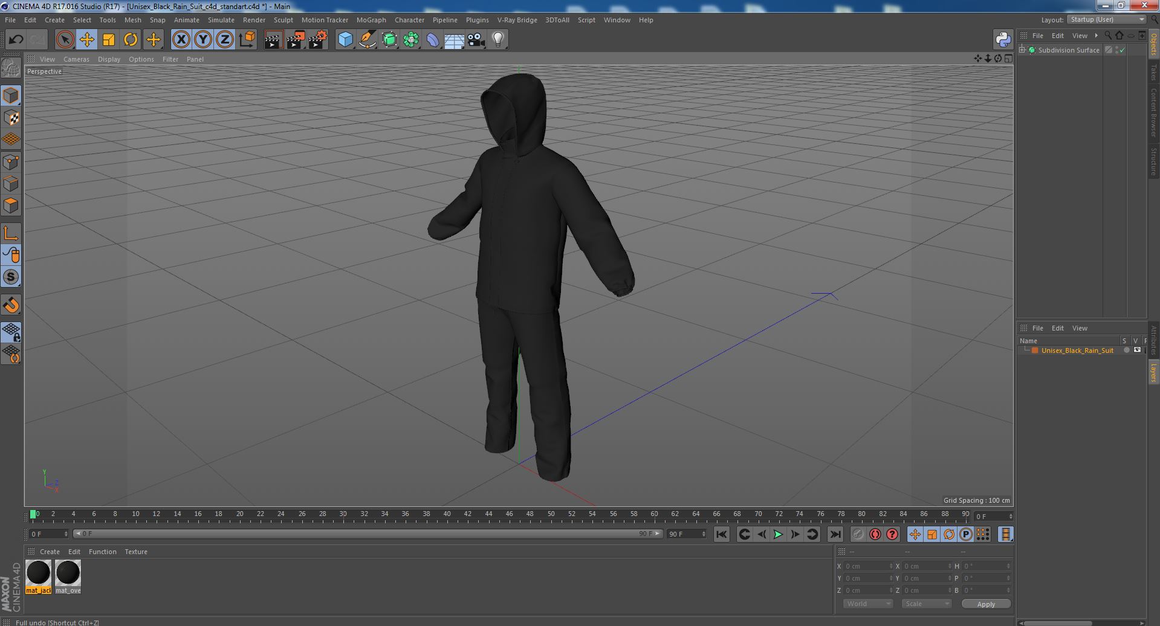
Task: Render the current view
Action: tap(273, 40)
